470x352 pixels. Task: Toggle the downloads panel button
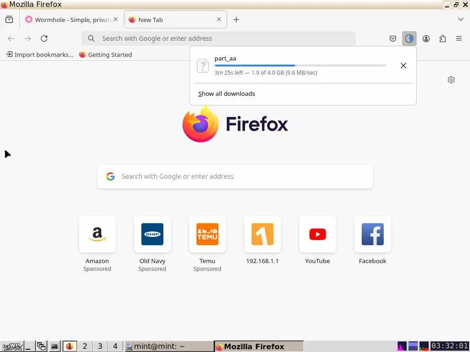pyautogui.click(x=409, y=38)
